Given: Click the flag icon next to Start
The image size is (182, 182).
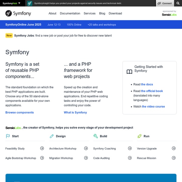Looking at the screenshot, I should pos(8,136).
